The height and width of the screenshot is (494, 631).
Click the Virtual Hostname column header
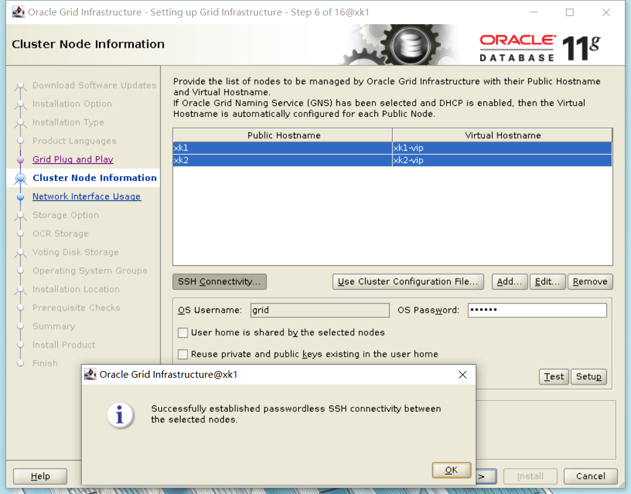502,135
